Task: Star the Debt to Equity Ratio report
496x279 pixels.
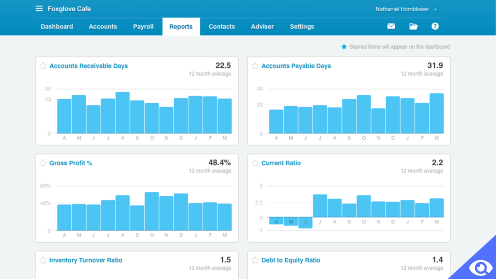Action: (255, 260)
